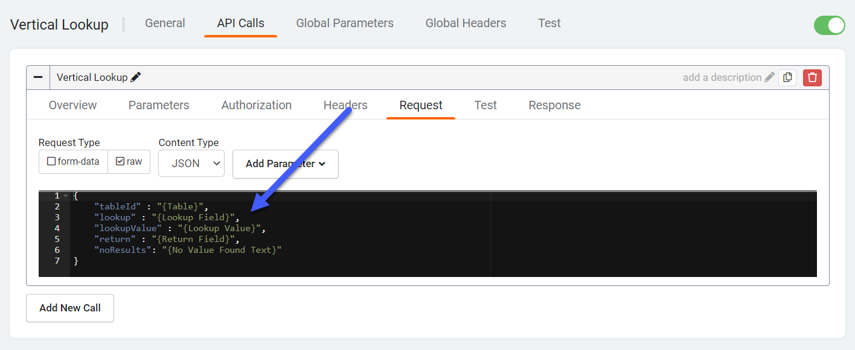Screen dimensions: 855x350
Task: Check the form-data request type
Action: [73, 162]
